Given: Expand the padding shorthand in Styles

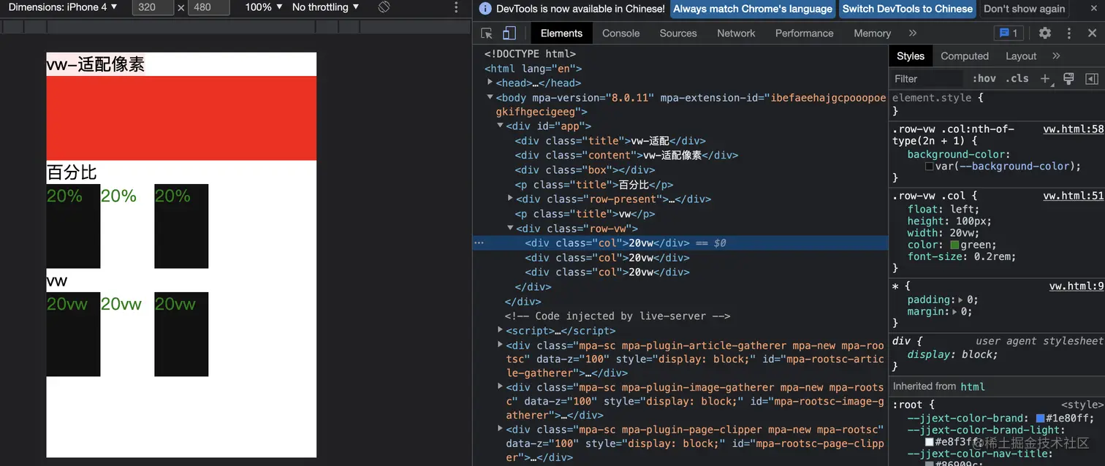Looking at the screenshot, I should [x=960, y=299].
